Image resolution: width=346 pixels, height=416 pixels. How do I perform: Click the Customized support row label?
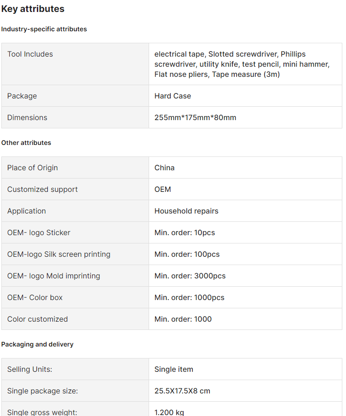click(x=42, y=190)
